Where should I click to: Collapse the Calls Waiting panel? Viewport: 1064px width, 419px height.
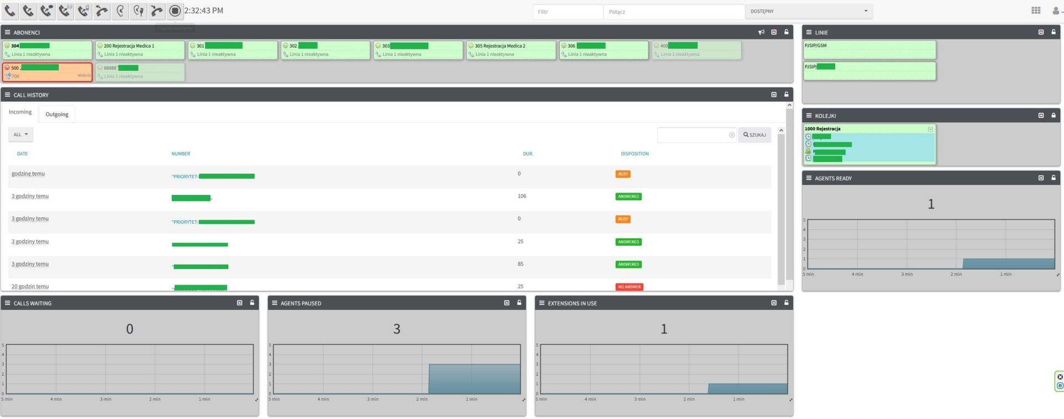coord(240,303)
